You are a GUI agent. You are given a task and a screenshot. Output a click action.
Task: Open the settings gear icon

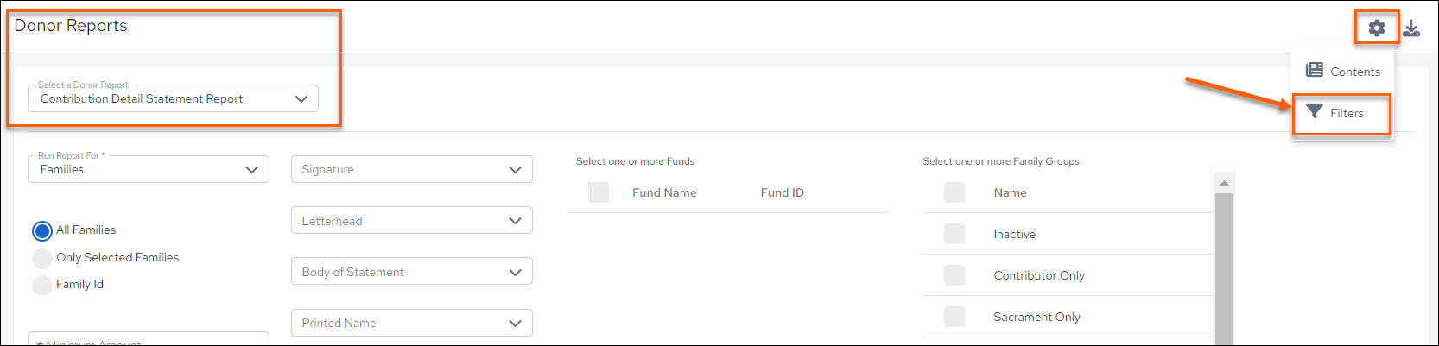[1377, 28]
